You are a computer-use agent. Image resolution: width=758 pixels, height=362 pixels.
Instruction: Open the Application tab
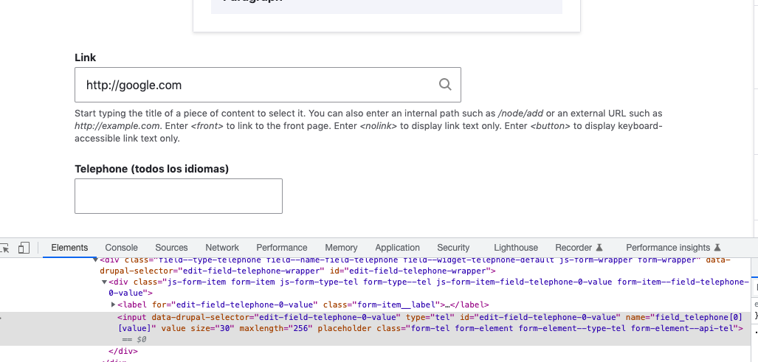coord(397,248)
